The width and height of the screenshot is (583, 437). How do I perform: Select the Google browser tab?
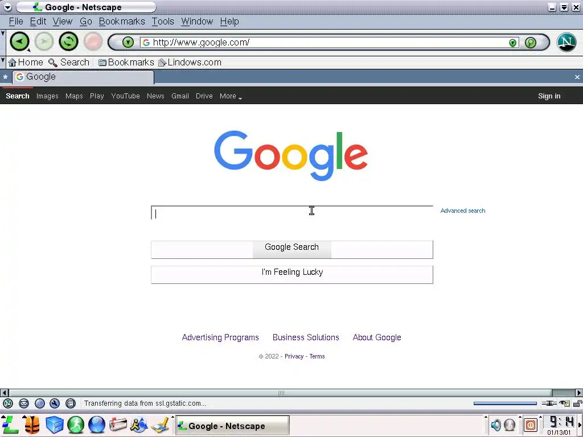[x=83, y=77]
